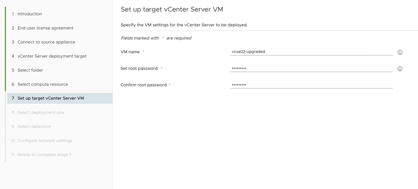Screen dimensions: 418x189
Task: Return to vCenter Server deployment target step
Action: tap(52, 56)
